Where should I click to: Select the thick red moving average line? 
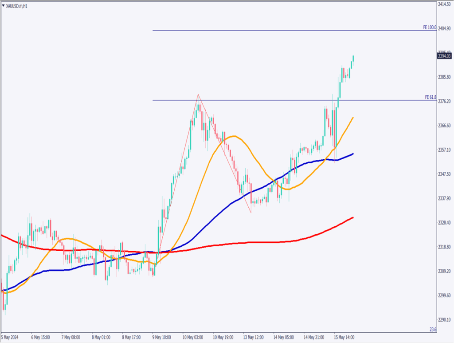[266, 242]
